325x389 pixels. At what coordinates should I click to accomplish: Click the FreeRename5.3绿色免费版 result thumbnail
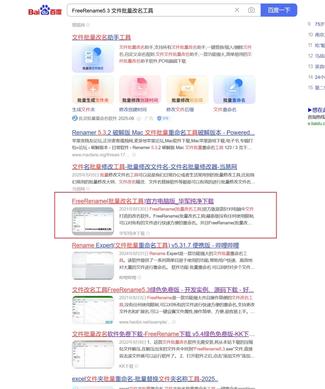pos(93,310)
